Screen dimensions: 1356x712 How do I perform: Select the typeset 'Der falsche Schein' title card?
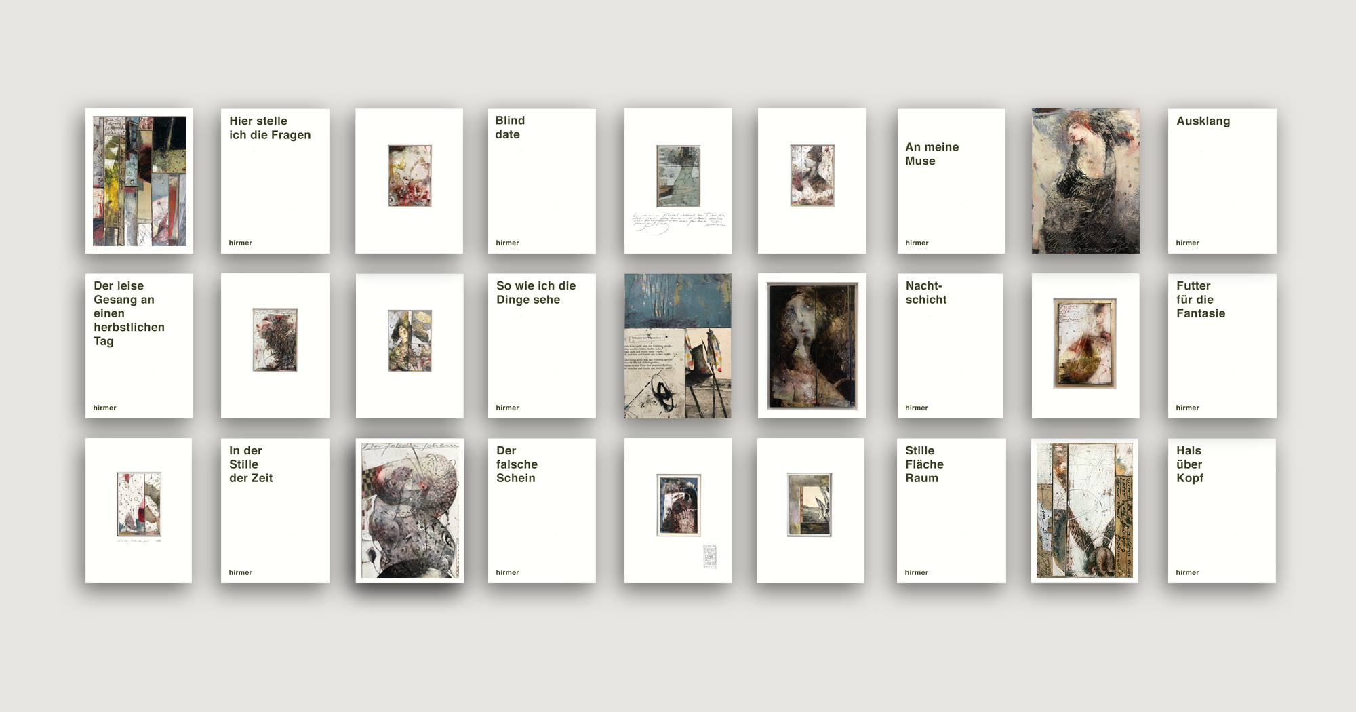click(542, 511)
